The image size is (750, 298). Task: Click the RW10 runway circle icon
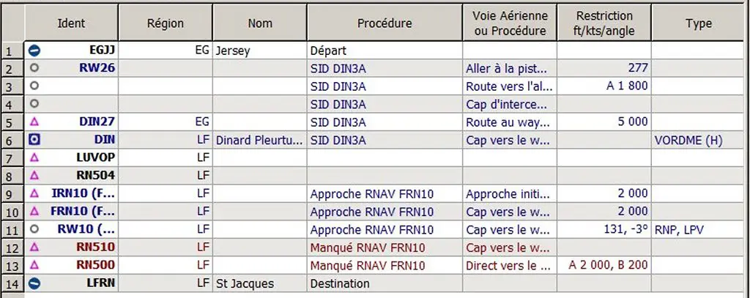click(34, 229)
